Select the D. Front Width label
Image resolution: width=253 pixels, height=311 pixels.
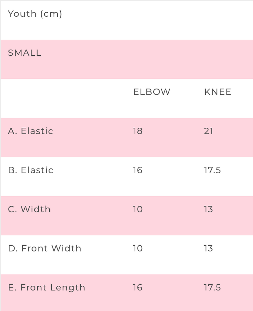point(45,248)
